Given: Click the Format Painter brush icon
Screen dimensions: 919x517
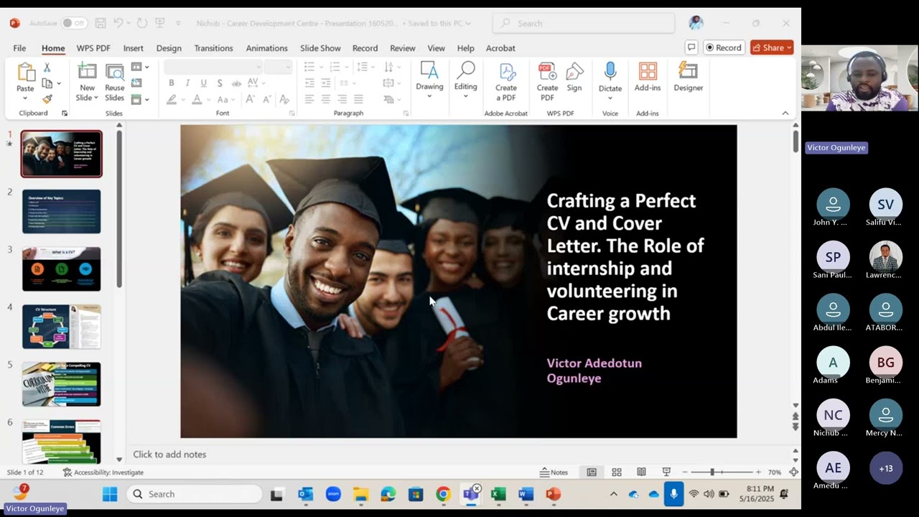Looking at the screenshot, I should click(x=47, y=99).
